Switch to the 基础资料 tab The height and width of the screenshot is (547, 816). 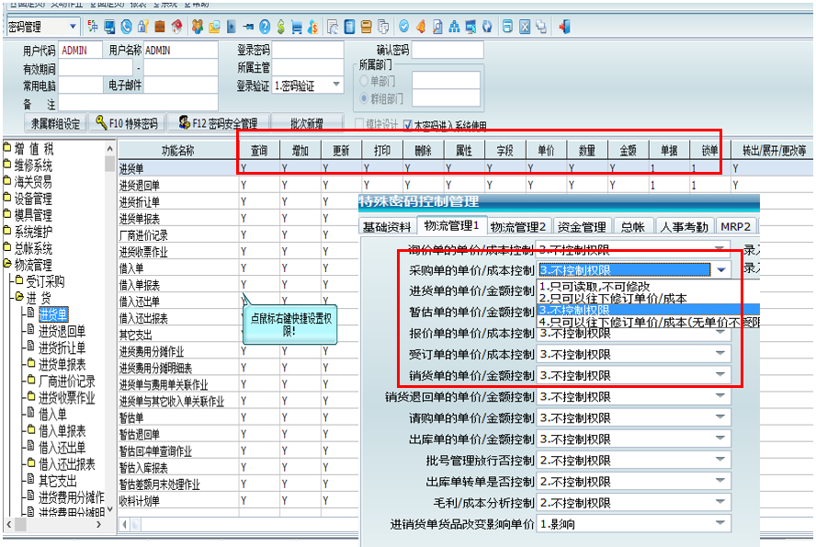pos(387,227)
